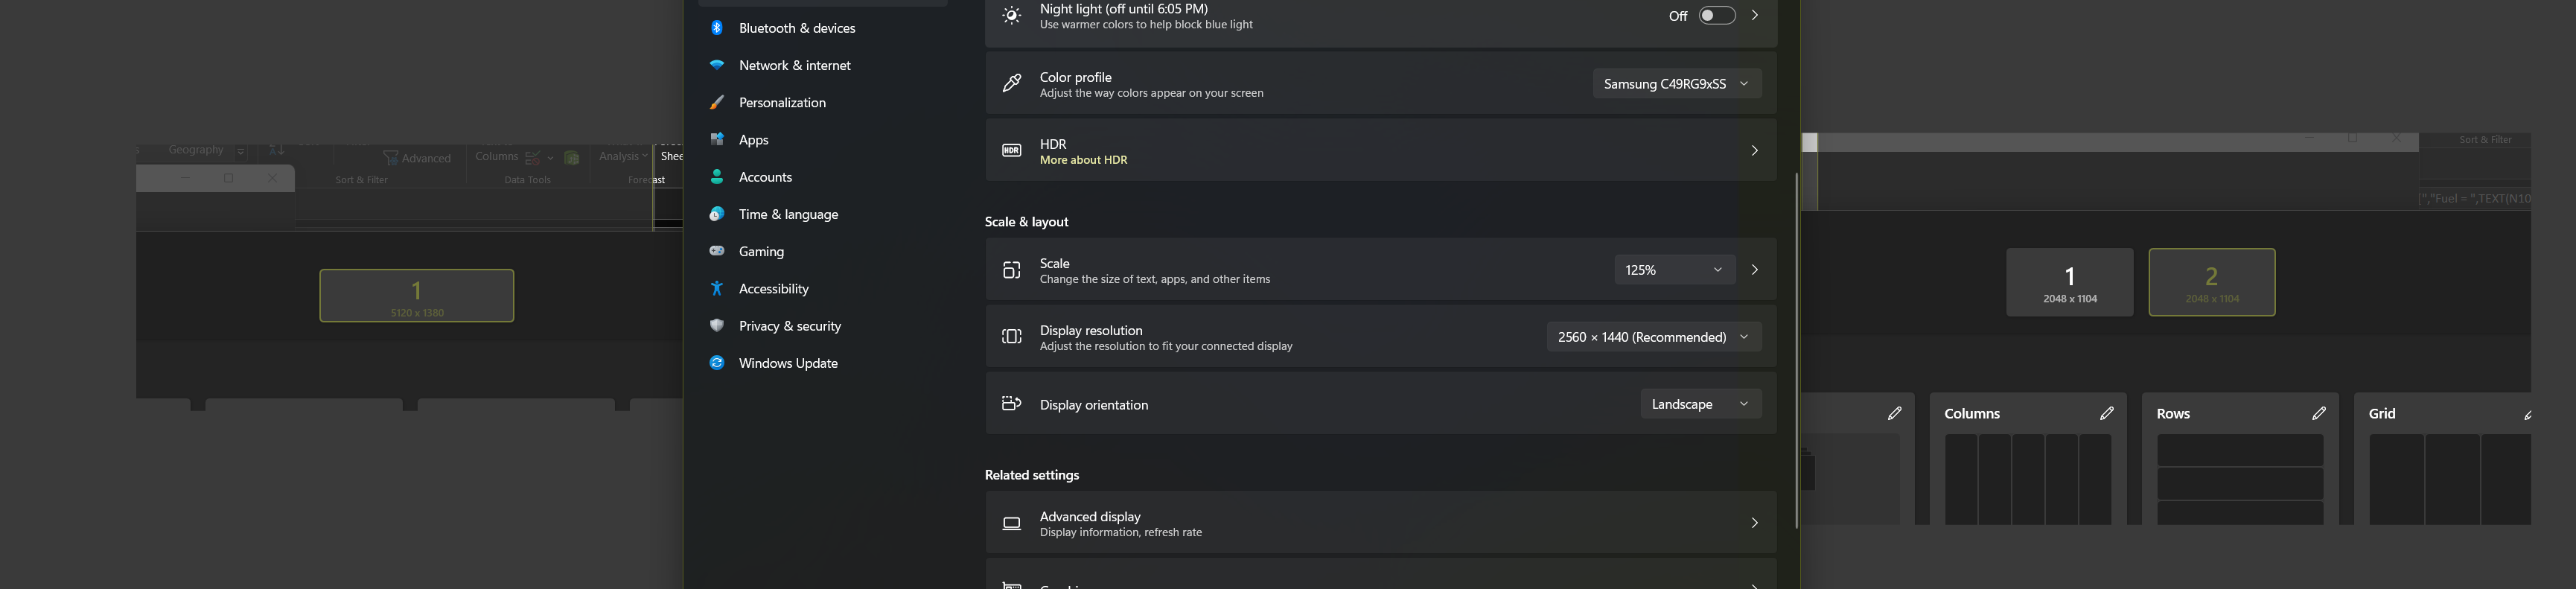Edit the Grid layout using its pencil icon
Viewport: 2576px width, 589px height.
click(2529, 414)
